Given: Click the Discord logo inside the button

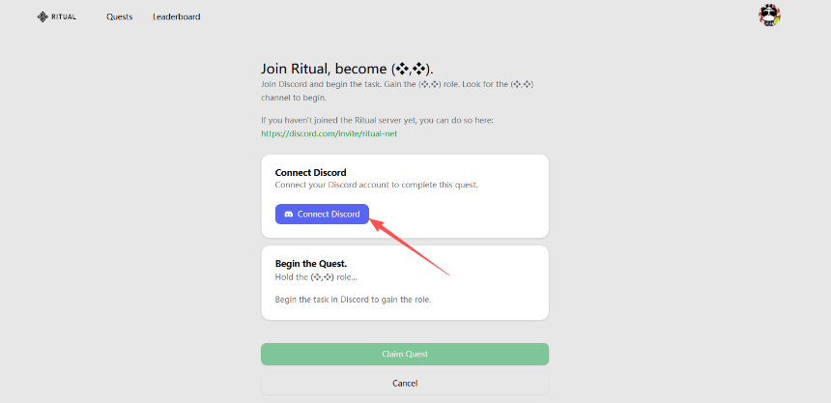Looking at the screenshot, I should (289, 215).
